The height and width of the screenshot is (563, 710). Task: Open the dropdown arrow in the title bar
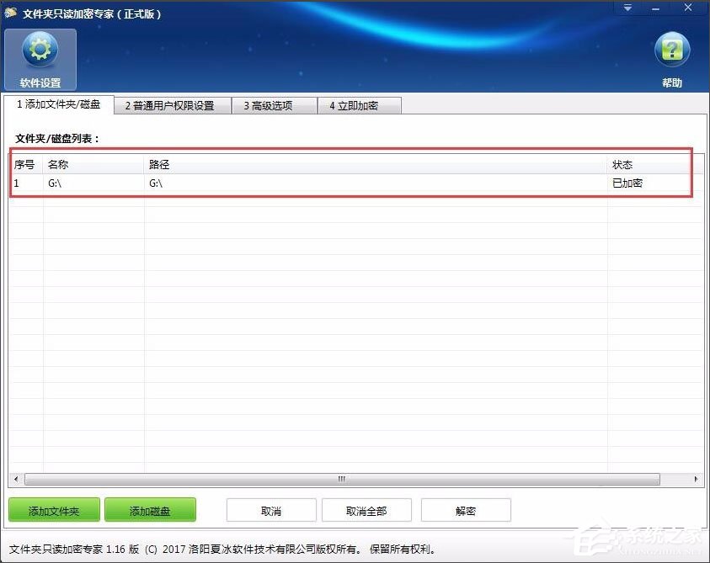(627, 8)
